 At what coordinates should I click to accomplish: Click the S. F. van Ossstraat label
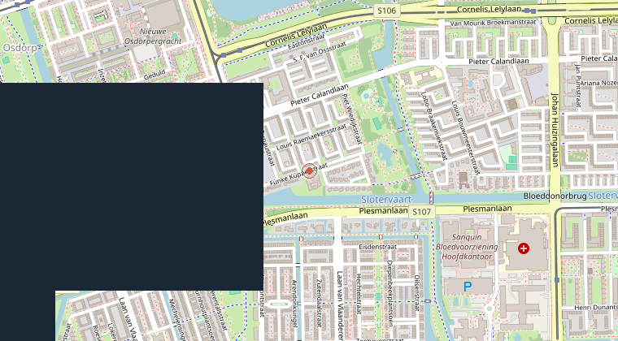320,52
